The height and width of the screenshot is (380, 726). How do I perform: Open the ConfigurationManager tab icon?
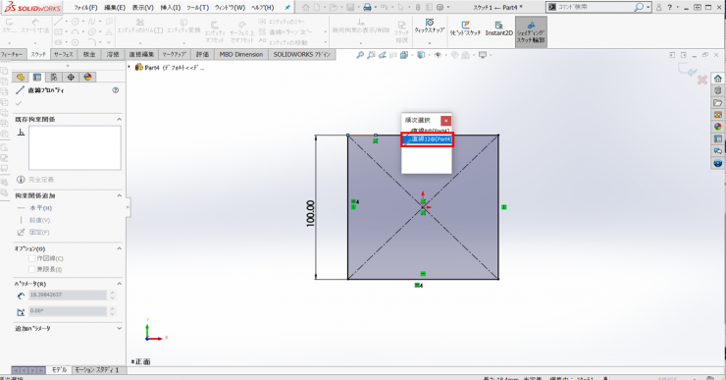coord(54,77)
